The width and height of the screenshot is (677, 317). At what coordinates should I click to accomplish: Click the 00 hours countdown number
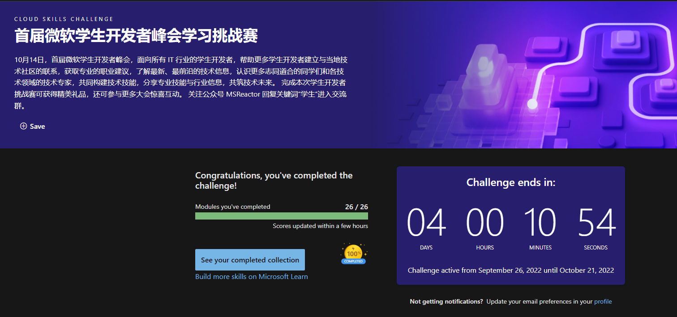(x=485, y=223)
